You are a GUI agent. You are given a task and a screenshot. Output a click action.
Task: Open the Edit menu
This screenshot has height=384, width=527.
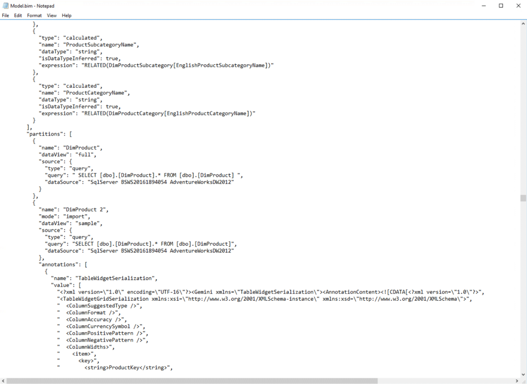click(18, 15)
